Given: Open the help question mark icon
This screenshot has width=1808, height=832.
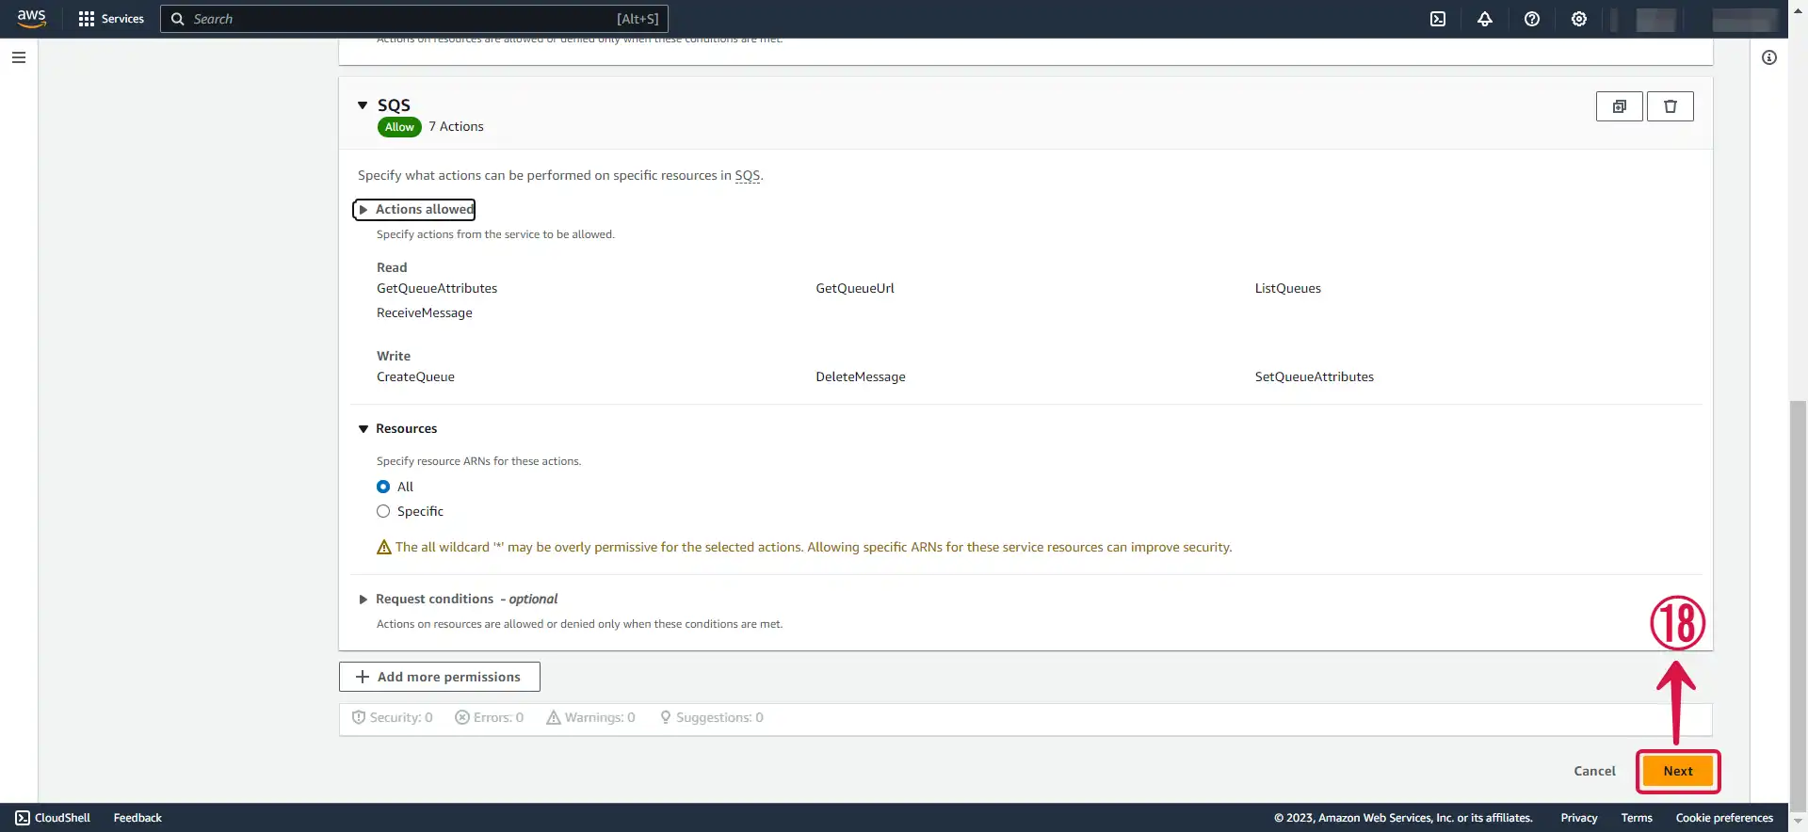Looking at the screenshot, I should coord(1532,19).
